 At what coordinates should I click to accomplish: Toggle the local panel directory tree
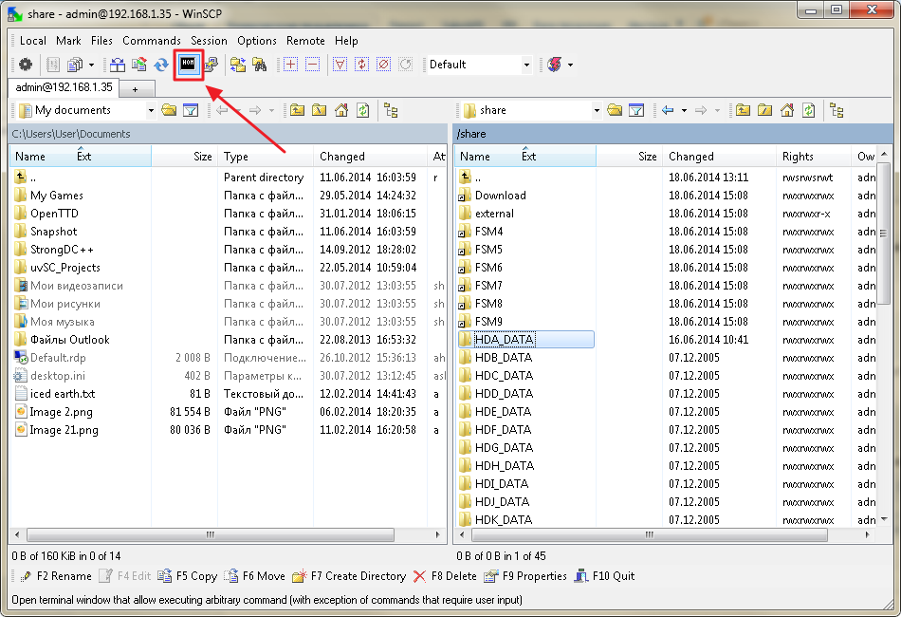tap(392, 110)
